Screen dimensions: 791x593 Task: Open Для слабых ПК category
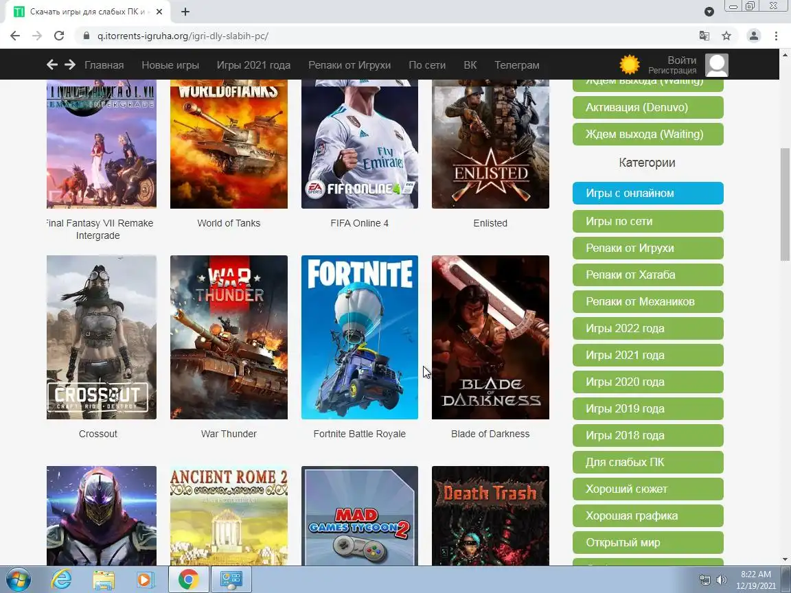click(x=647, y=462)
